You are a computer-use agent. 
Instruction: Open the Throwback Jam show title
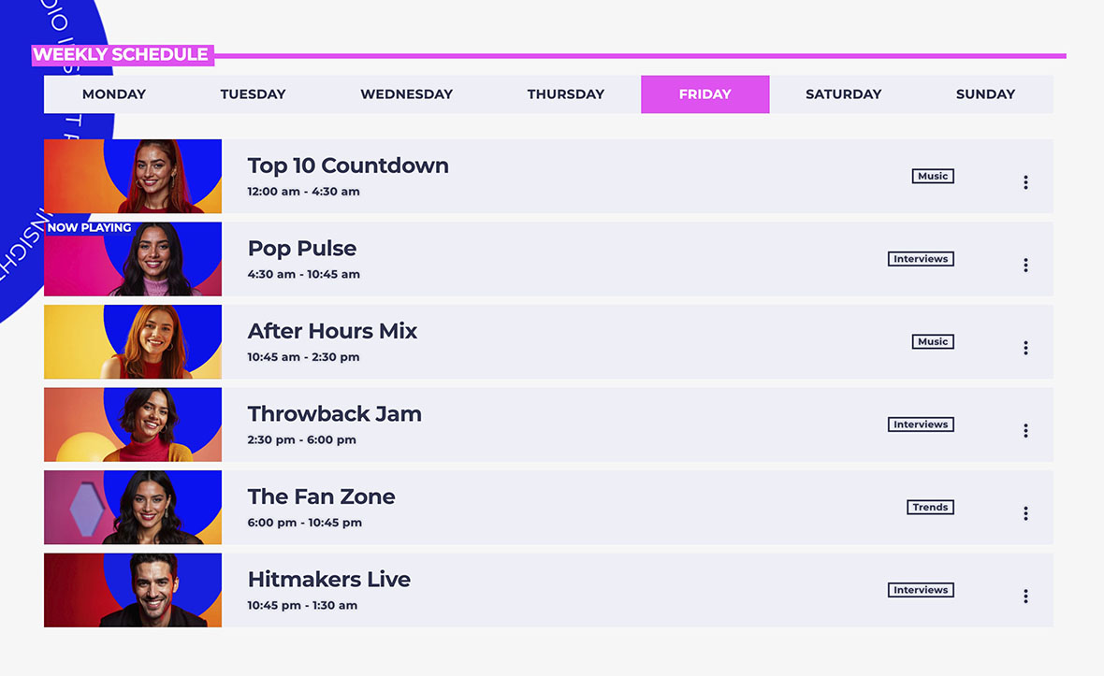pos(334,413)
